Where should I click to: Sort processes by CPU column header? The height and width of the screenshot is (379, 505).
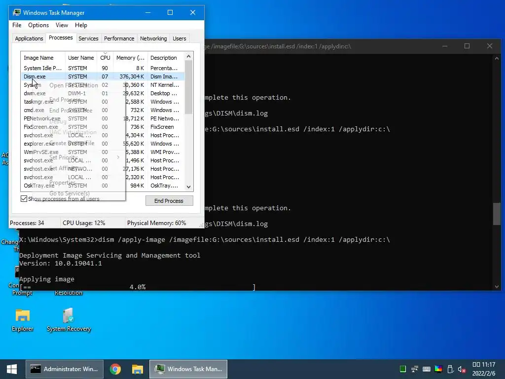click(x=106, y=58)
